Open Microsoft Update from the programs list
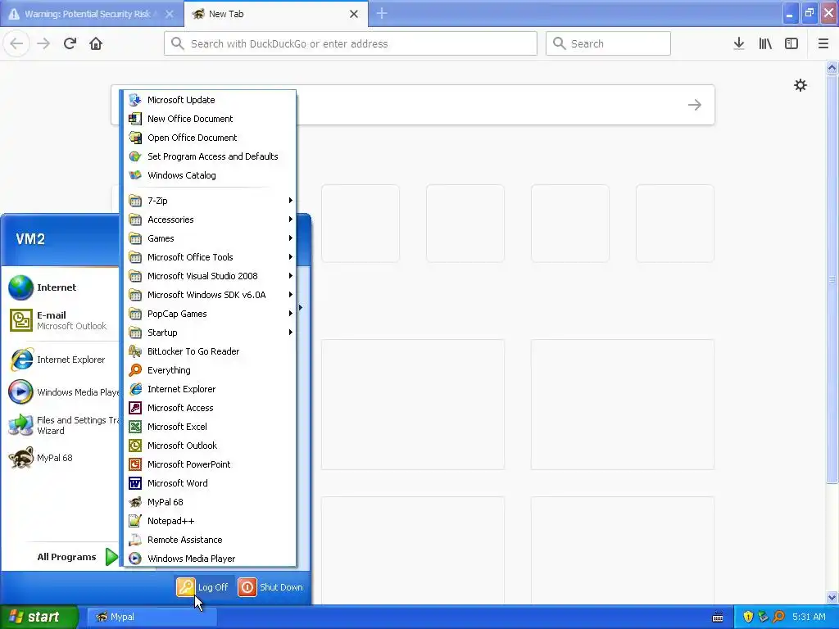 click(x=209, y=100)
